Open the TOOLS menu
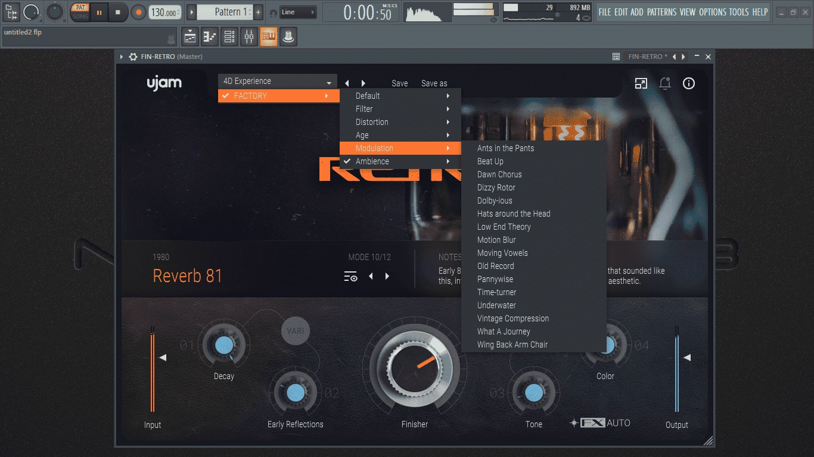 pos(739,12)
